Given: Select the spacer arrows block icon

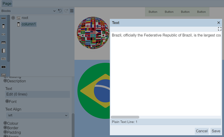Looking at the screenshot, I should pos(3,34).
